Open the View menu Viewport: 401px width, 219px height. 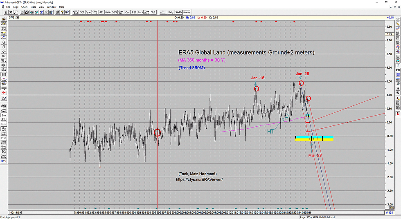pos(41,7)
